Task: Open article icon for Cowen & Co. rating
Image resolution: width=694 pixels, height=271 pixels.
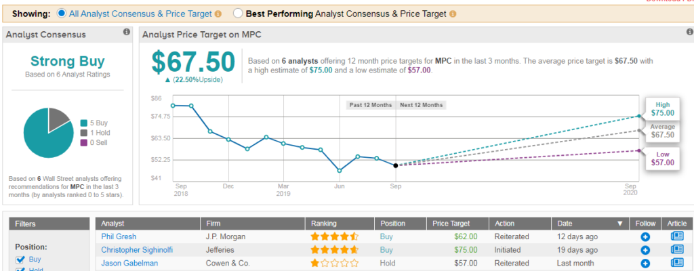Action: [x=677, y=263]
